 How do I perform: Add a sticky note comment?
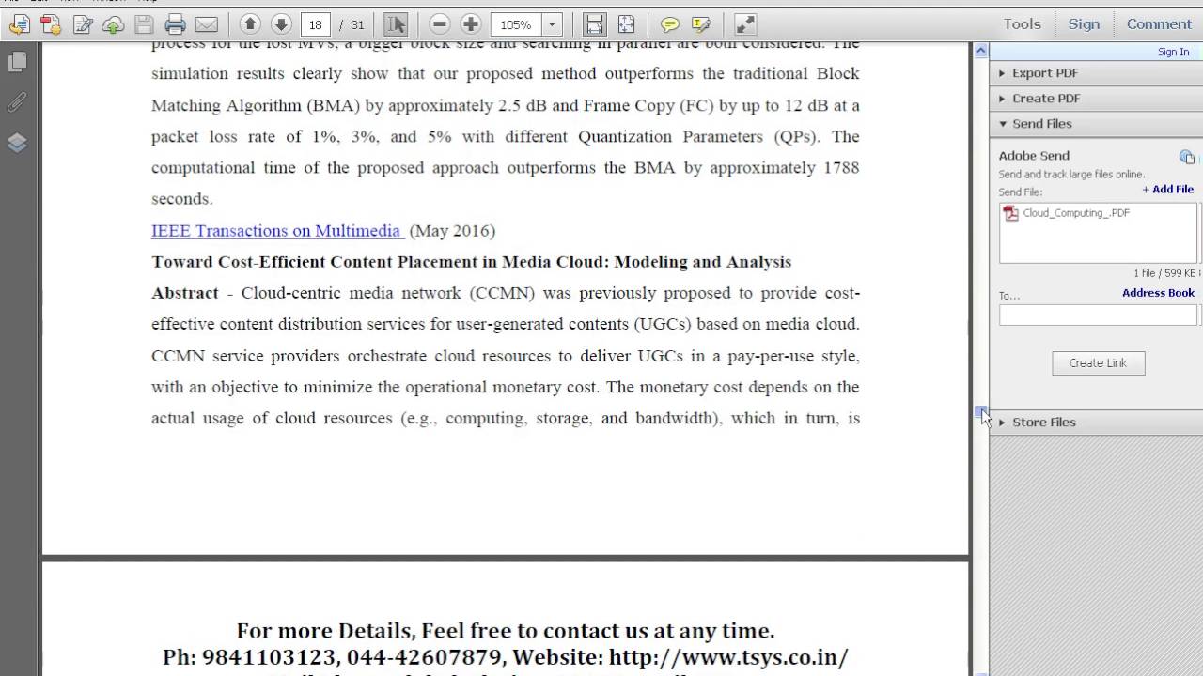[x=669, y=24]
